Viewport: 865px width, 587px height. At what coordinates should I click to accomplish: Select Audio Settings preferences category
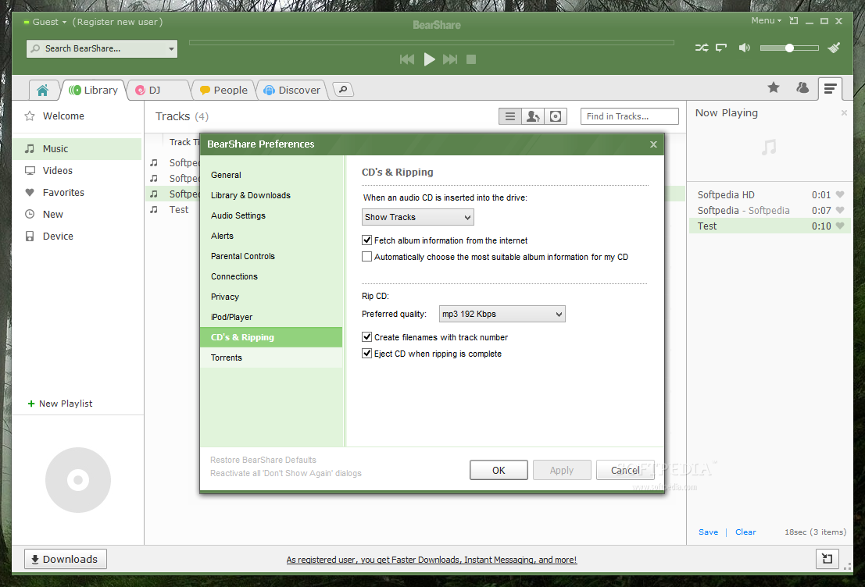tap(271, 215)
